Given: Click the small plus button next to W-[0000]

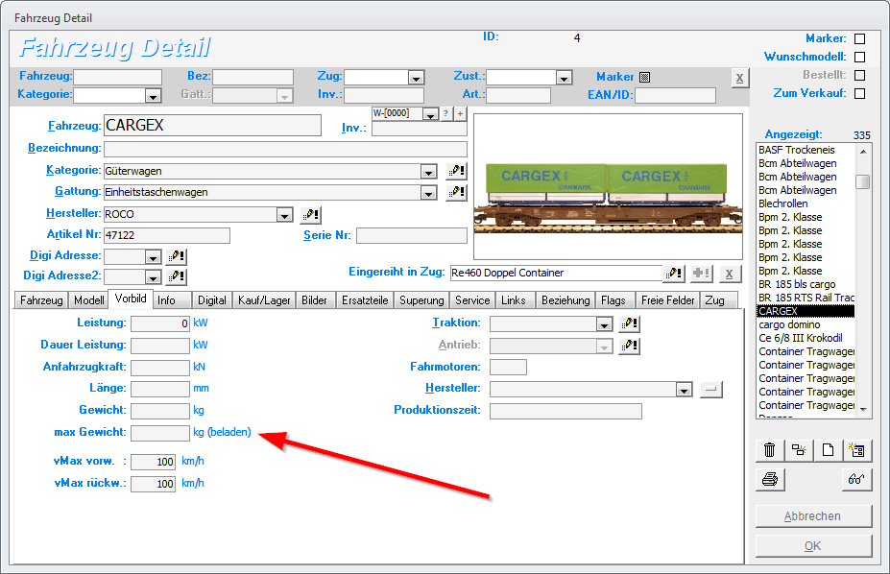Looking at the screenshot, I should tap(460, 113).
